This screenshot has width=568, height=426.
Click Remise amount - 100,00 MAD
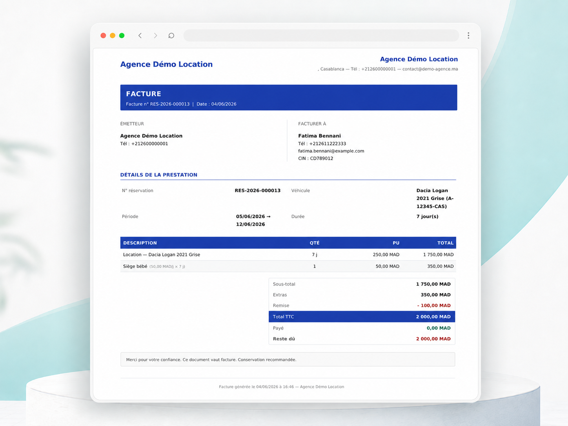(434, 306)
